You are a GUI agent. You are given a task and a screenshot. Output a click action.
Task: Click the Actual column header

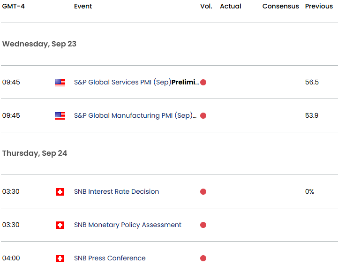(x=231, y=6)
